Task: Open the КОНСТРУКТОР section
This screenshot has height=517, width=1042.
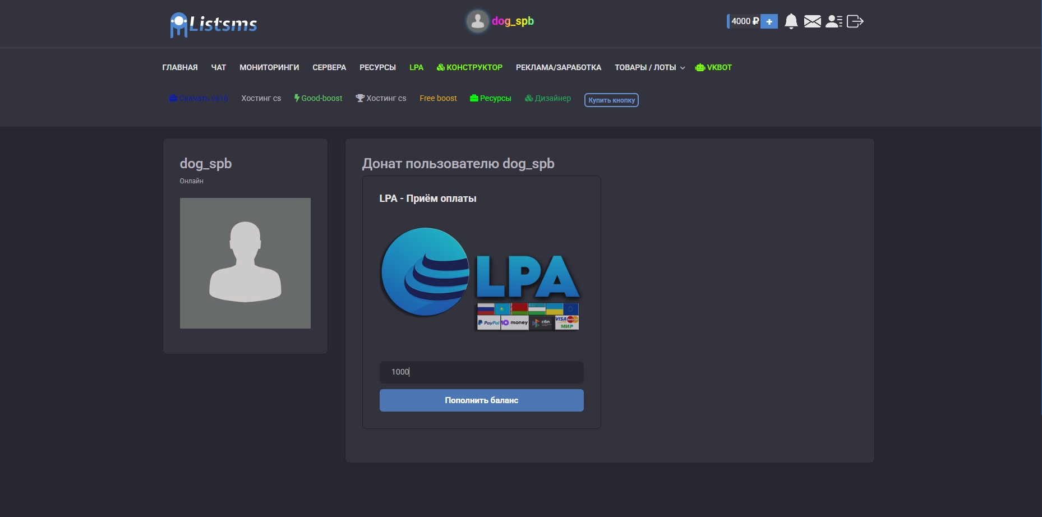Action: [469, 67]
